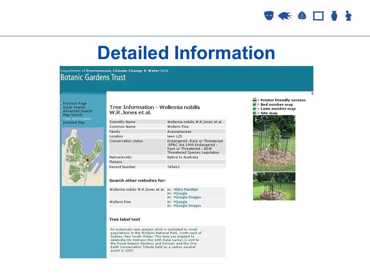Click the 'Detailed Information' slide title

[186, 53]
